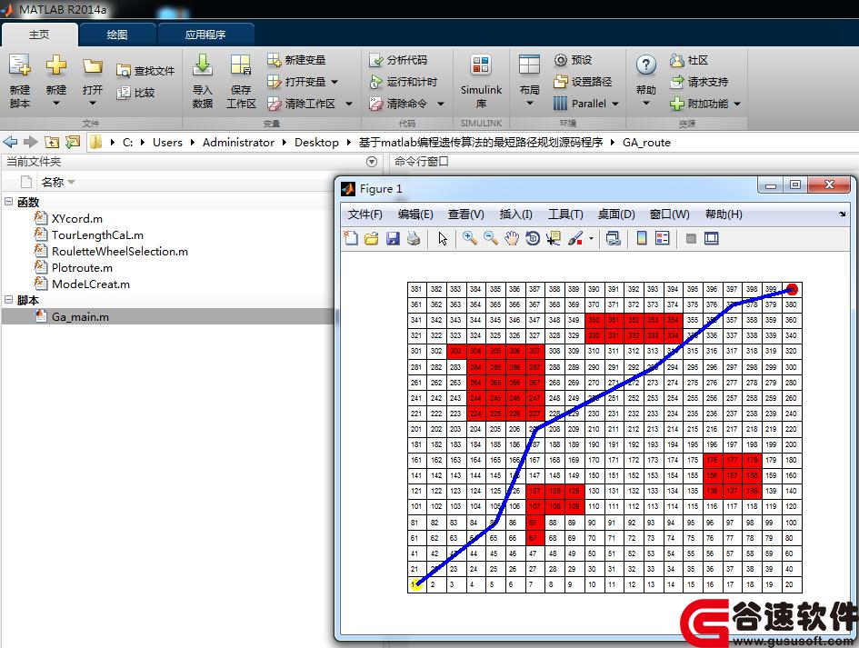Viewport: 859px width, 648px height.
Task: Switch to the 绘图 (Plots) tab
Action: [117, 35]
